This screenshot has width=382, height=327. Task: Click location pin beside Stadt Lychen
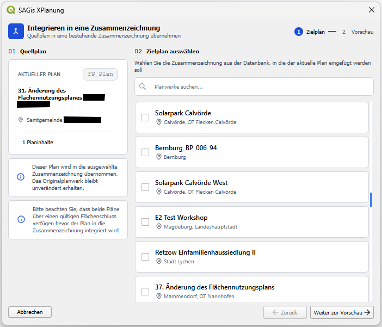pos(159,261)
